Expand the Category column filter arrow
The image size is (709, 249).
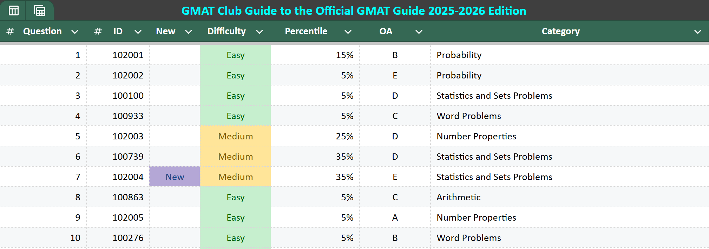697,32
